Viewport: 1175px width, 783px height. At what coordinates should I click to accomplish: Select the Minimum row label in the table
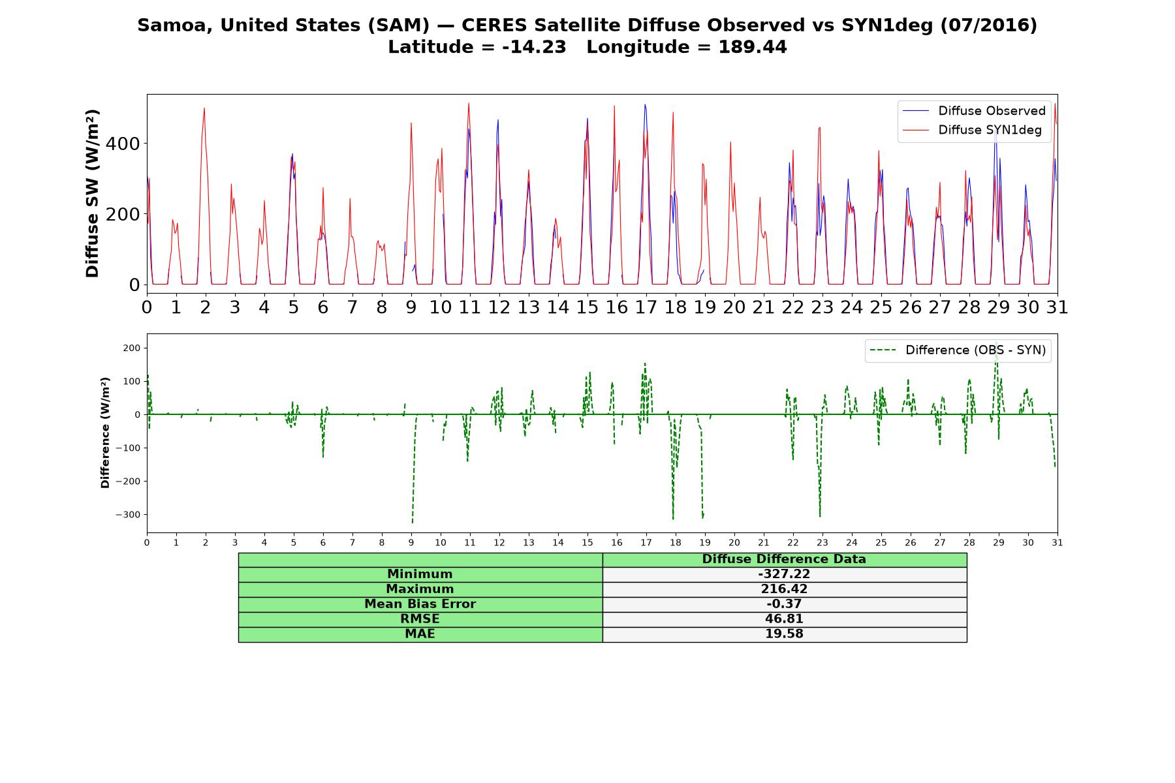pos(420,574)
